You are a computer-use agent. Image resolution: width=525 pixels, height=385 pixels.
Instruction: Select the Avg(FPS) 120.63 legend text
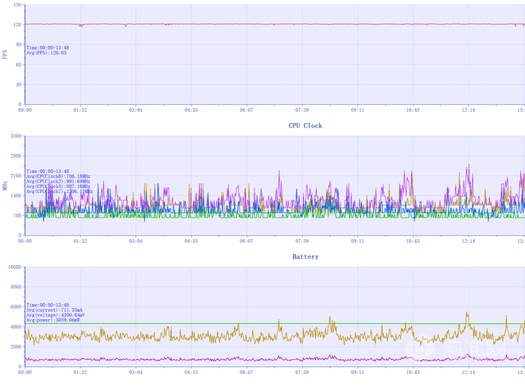46,53
